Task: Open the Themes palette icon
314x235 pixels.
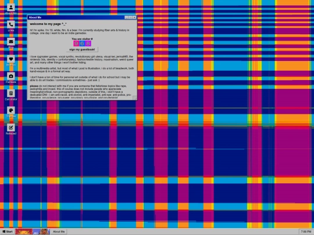Action: click(11, 112)
